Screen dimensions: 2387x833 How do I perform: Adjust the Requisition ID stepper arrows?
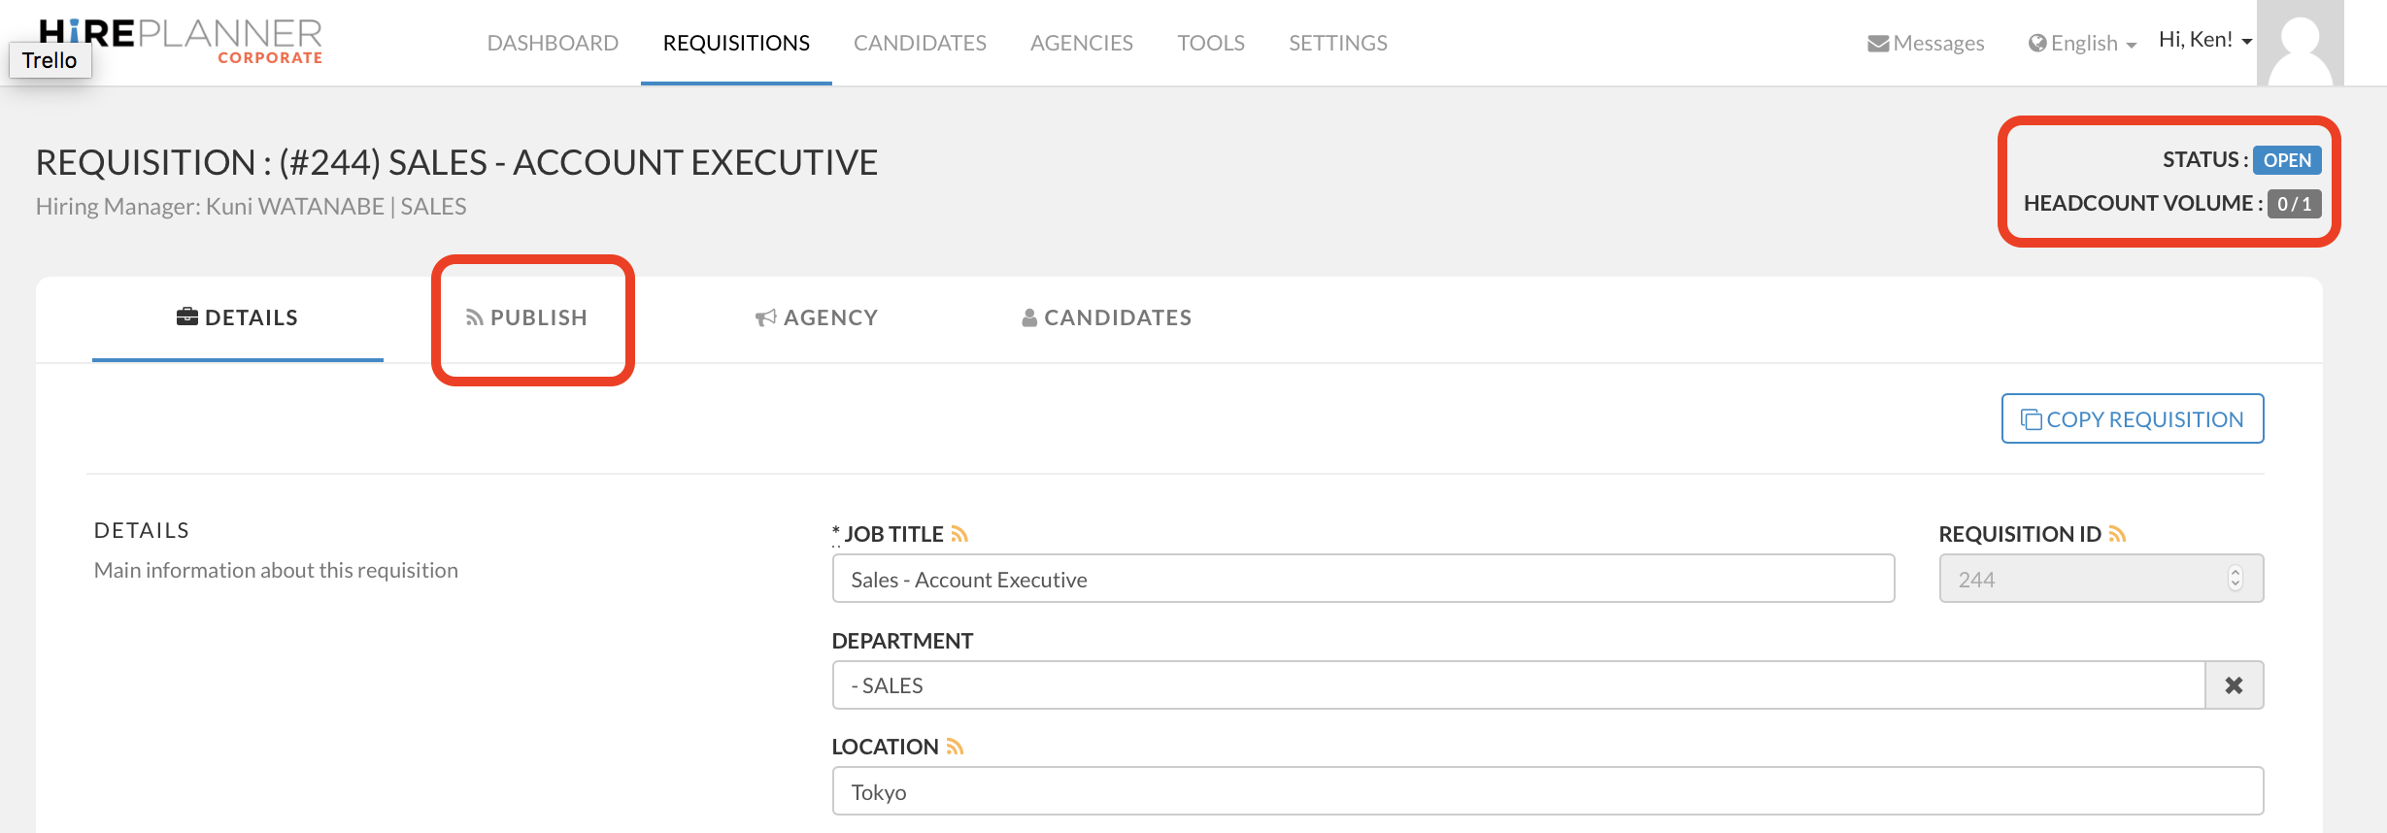pos(2235,579)
